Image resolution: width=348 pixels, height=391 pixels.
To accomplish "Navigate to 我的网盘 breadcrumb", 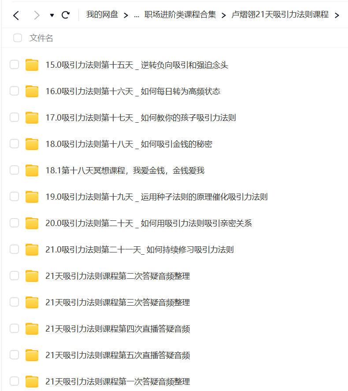I will point(102,15).
